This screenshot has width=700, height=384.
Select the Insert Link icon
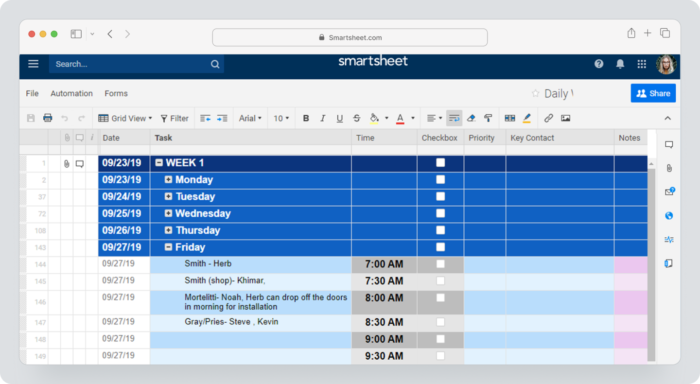click(x=548, y=118)
